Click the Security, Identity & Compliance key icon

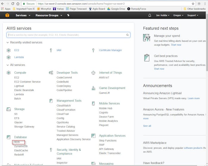pos(51,150)
